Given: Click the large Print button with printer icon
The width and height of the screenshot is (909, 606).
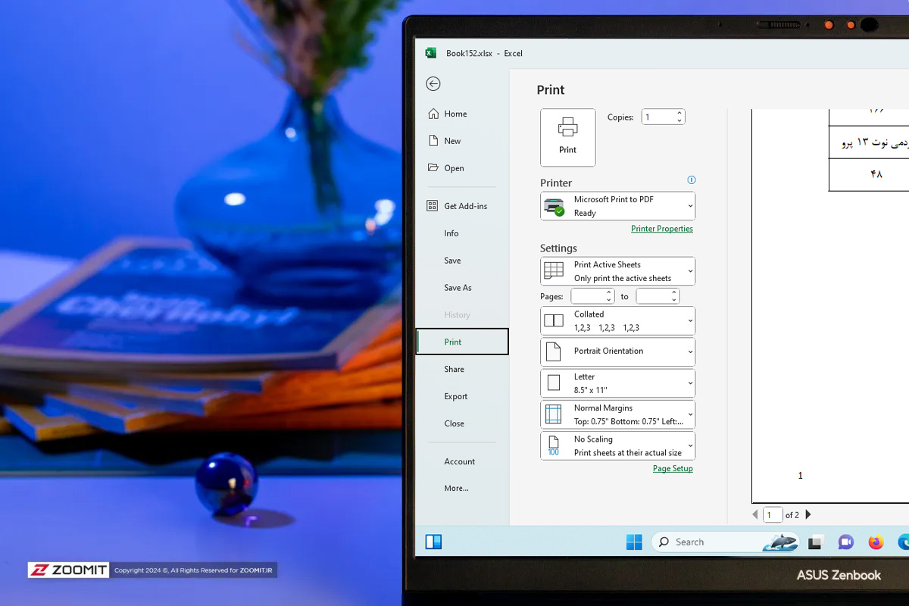Looking at the screenshot, I should coord(567,137).
